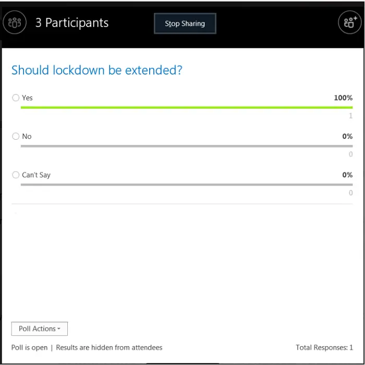Click the No option label
This screenshot has width=365, height=365.
tap(27, 136)
